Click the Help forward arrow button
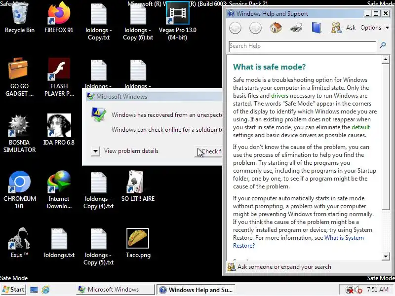 pos(255,28)
